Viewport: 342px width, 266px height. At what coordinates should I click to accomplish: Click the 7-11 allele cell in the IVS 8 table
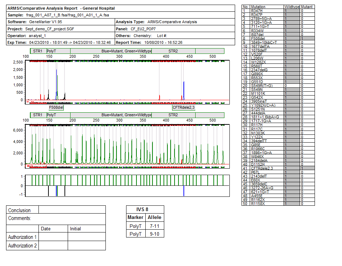point(155,226)
